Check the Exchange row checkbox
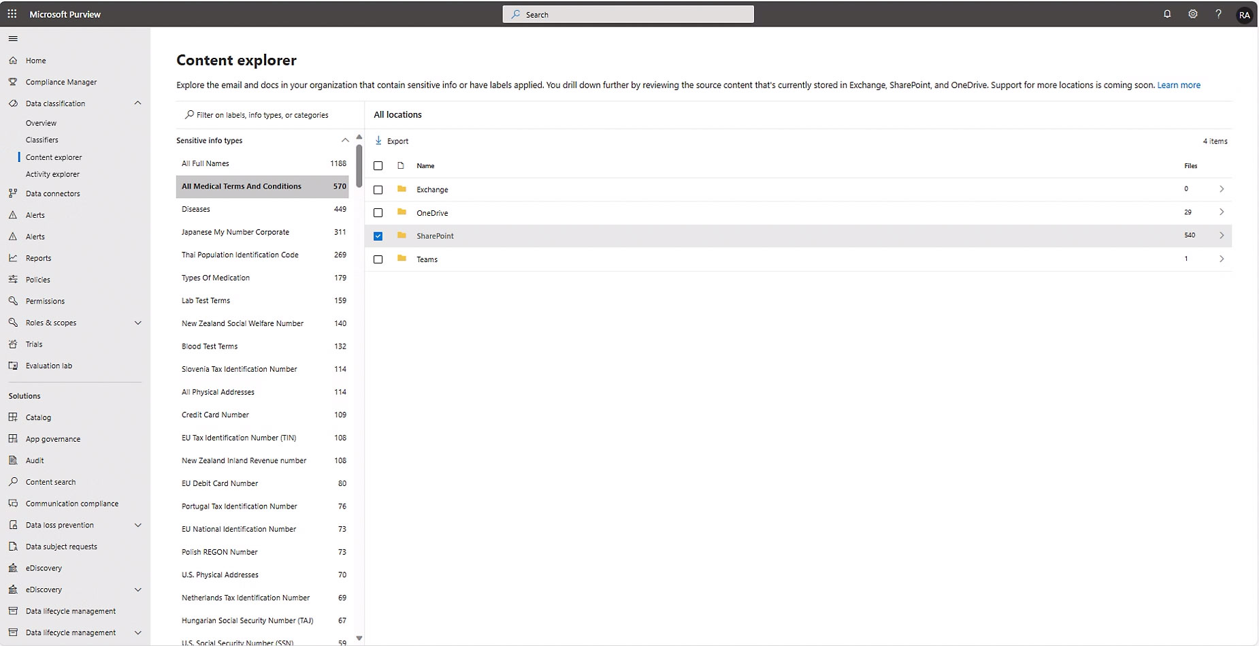Image resolution: width=1259 pixels, height=646 pixels. [378, 189]
